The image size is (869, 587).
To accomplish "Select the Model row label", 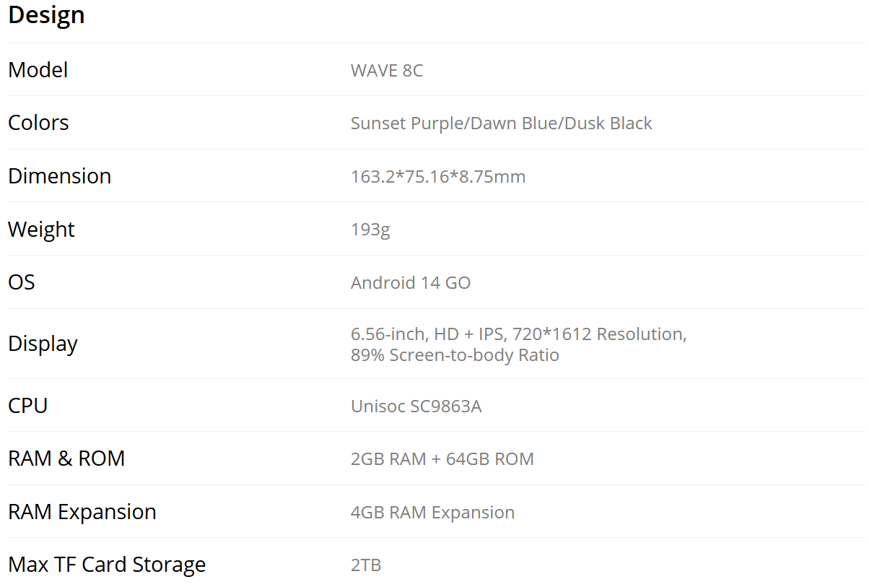I will (38, 70).
